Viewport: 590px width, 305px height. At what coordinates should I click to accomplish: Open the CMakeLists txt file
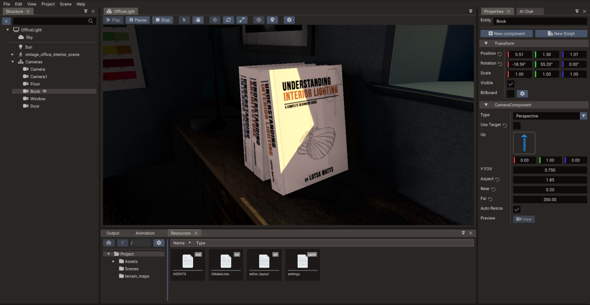point(226,265)
